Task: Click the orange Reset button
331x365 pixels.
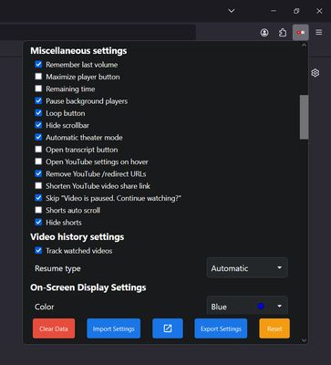Action: (x=274, y=328)
